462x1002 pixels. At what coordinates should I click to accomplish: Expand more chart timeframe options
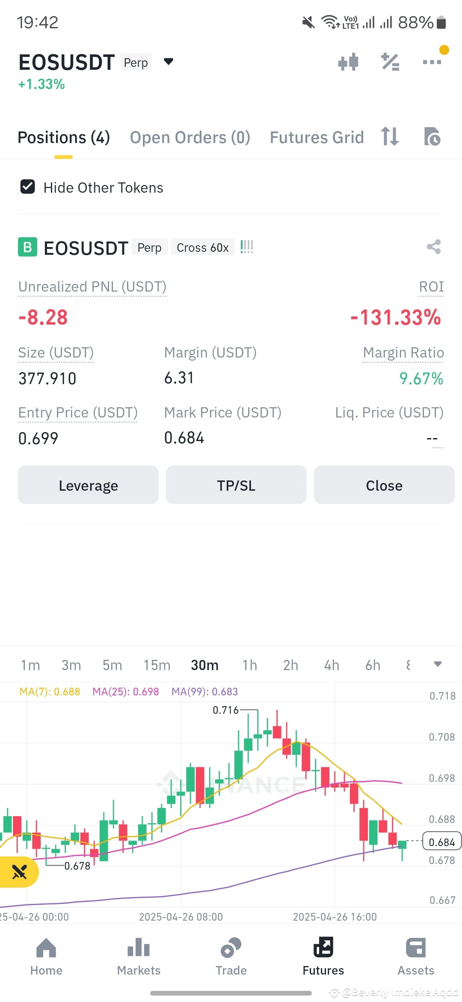438,664
